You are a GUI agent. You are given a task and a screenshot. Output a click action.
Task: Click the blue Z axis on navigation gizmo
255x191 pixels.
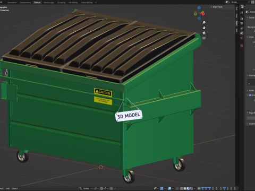pyautogui.click(x=199, y=8)
